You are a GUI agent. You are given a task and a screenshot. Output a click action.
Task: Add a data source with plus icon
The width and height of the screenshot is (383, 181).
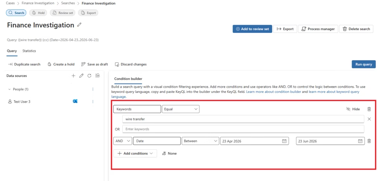(73, 76)
